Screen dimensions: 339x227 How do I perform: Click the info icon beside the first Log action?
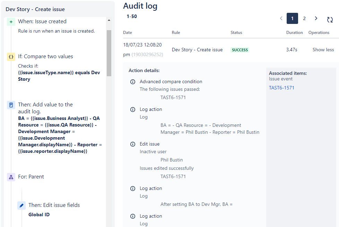point(133,109)
